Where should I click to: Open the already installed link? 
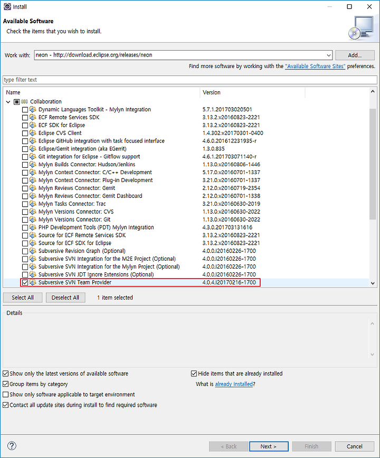234,384
